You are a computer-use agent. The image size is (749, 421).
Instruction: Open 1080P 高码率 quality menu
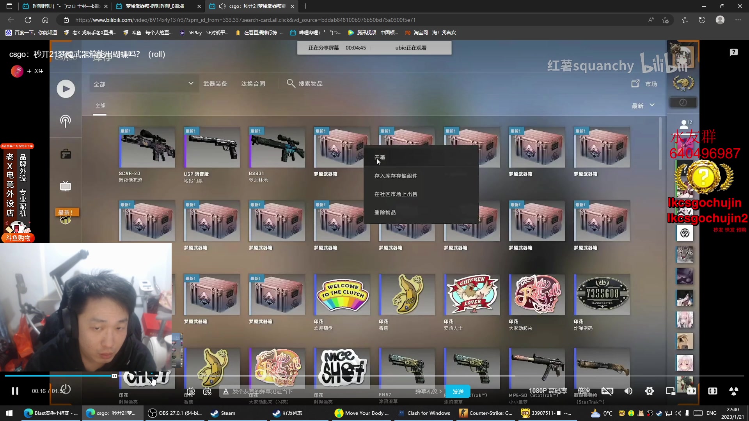pyautogui.click(x=548, y=391)
